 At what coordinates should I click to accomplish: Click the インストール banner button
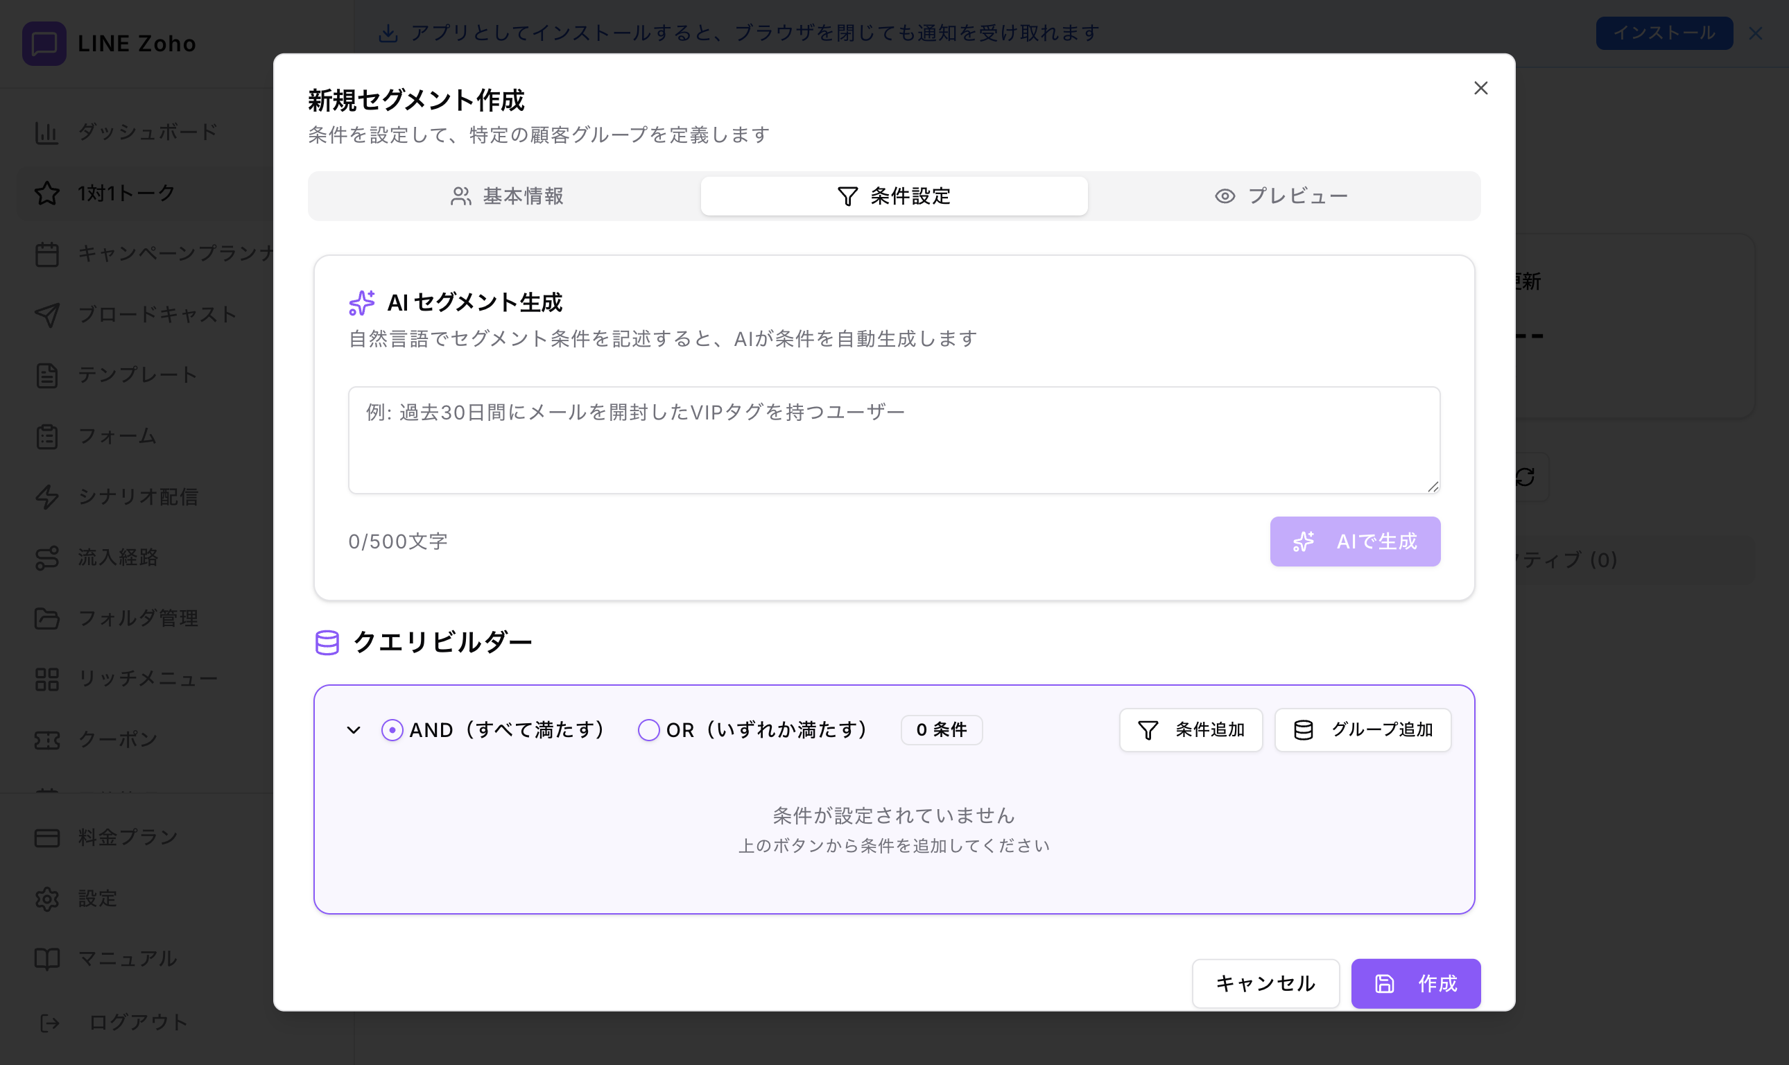pos(1663,33)
